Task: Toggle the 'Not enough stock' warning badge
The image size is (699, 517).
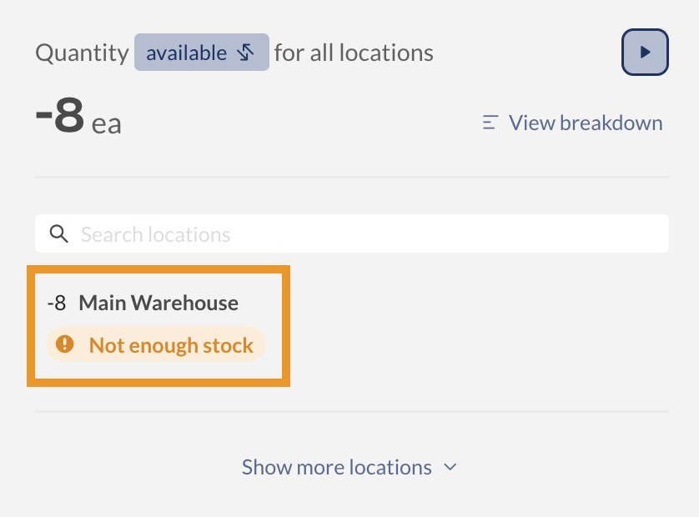Action: point(156,344)
